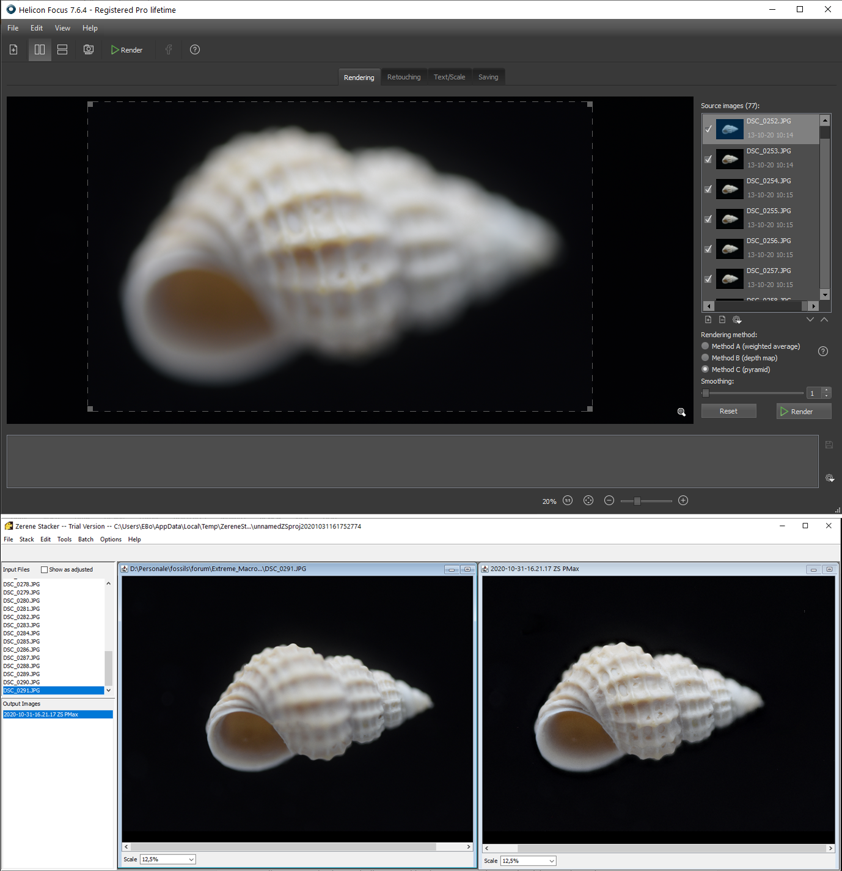
Task: Zoom out with the minus circle icon
Action: (609, 500)
